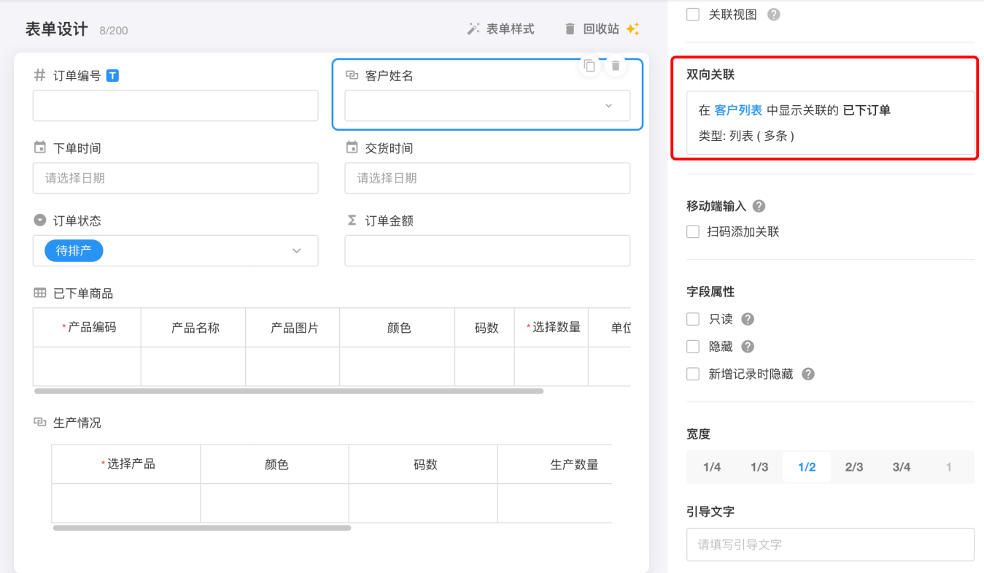Click the 引导文字 input field

830,545
